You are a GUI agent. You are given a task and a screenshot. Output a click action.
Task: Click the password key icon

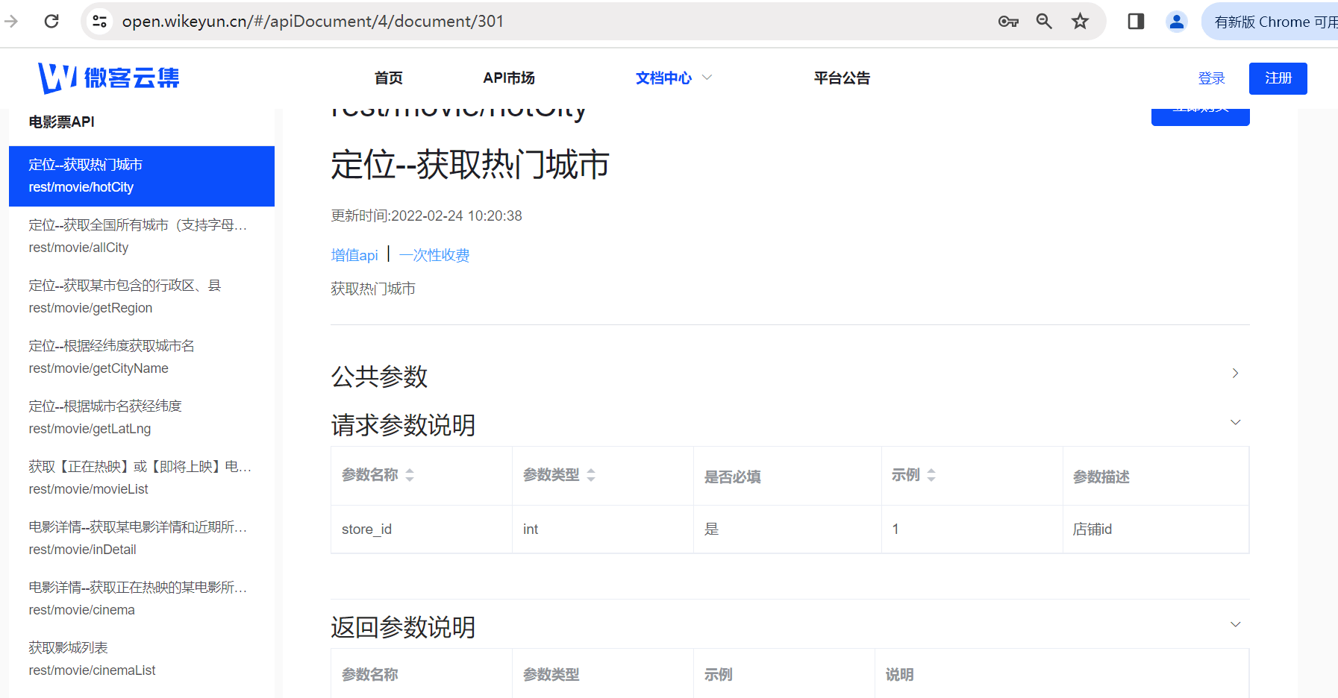(x=1008, y=22)
